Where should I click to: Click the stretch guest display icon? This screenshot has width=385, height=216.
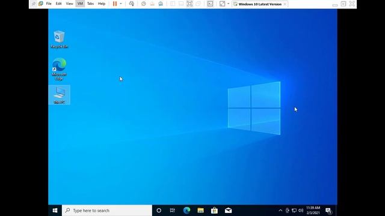(222, 4)
